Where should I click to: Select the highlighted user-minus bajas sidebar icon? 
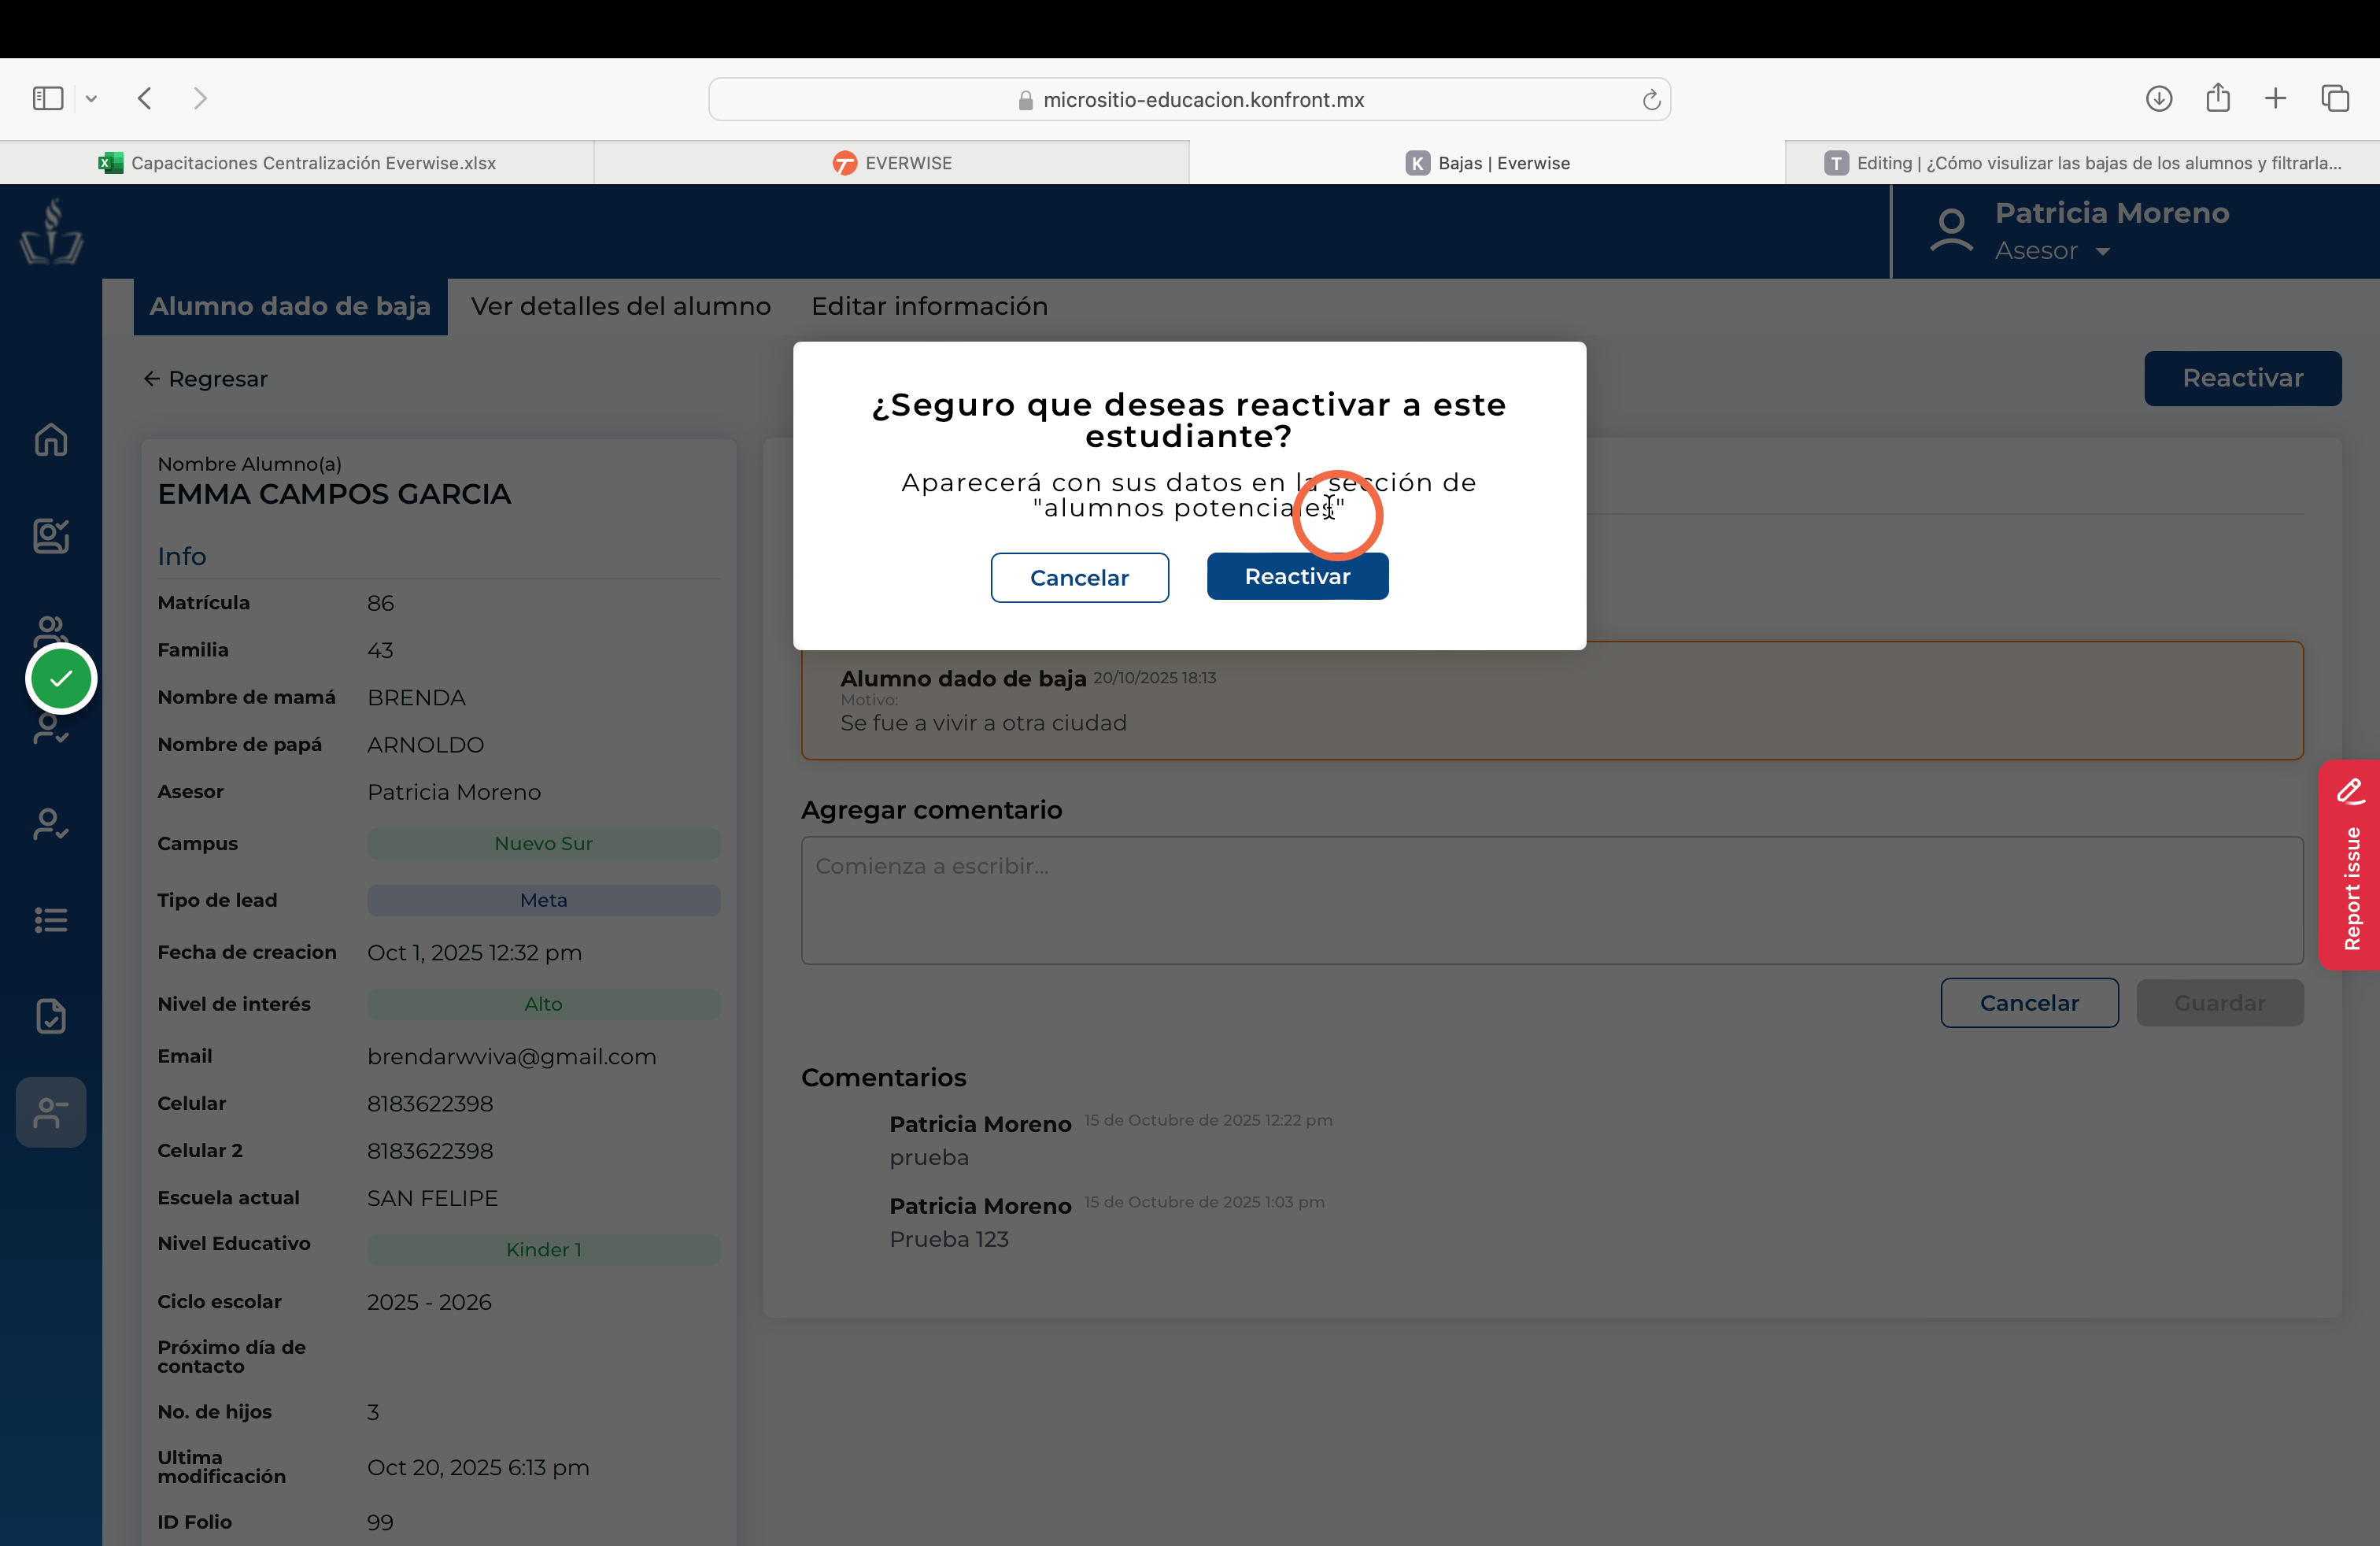51,1112
